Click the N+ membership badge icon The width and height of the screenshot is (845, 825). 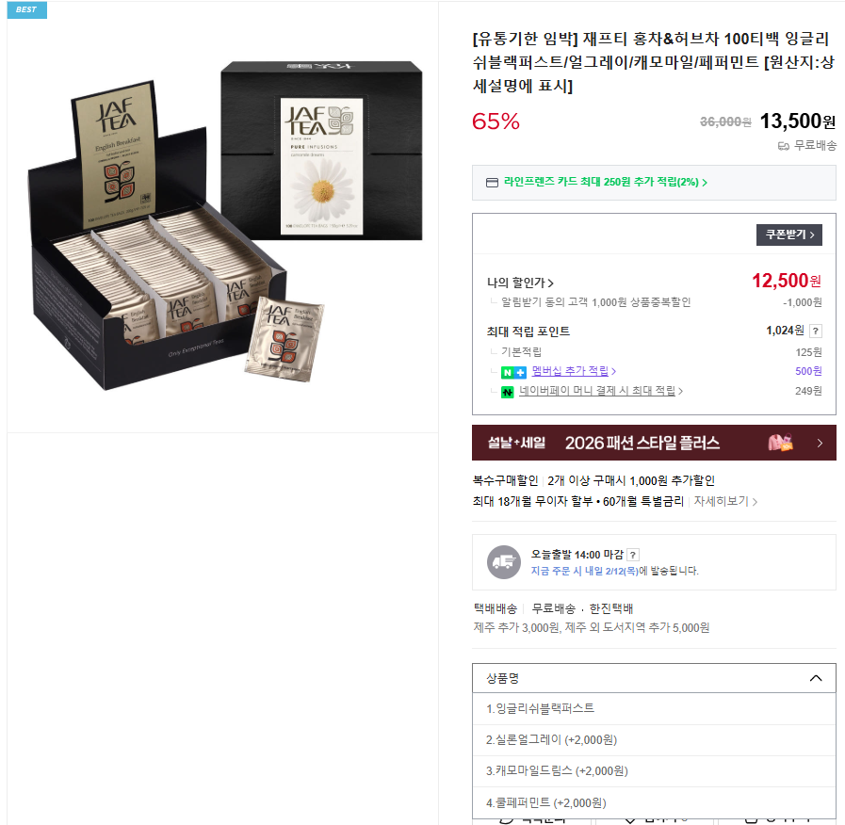pyautogui.click(x=513, y=372)
